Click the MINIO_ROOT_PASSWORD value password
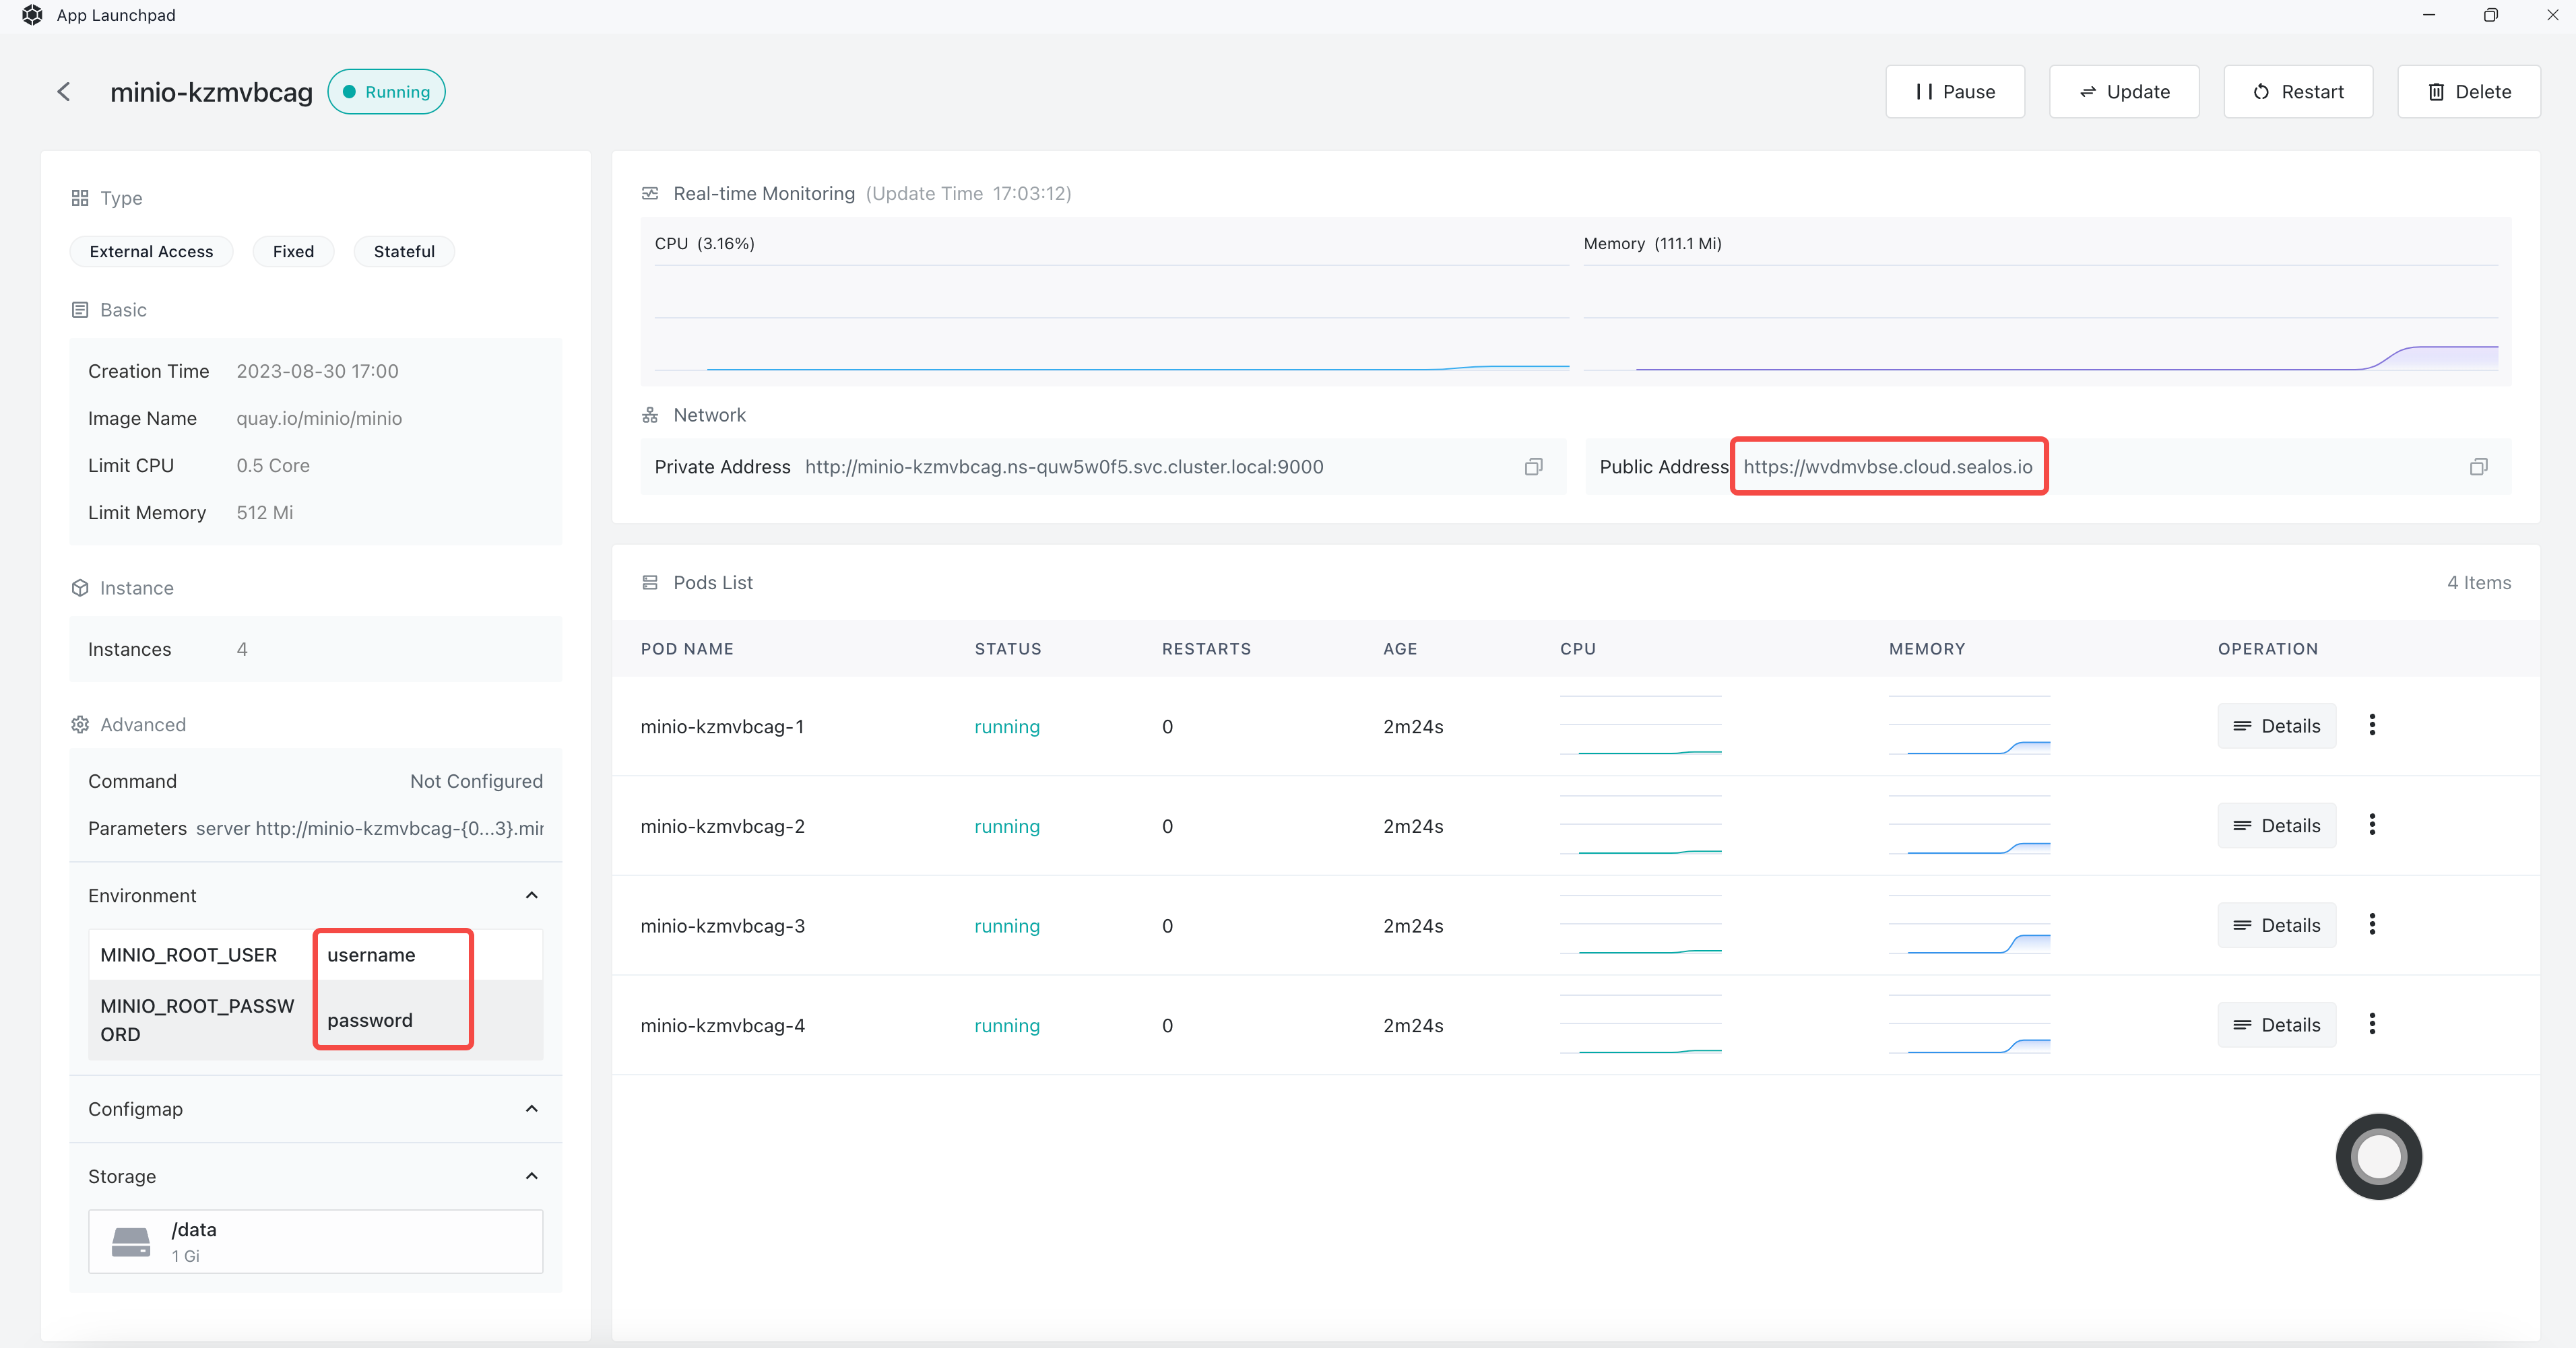This screenshot has height=1348, width=2576. 370,1020
